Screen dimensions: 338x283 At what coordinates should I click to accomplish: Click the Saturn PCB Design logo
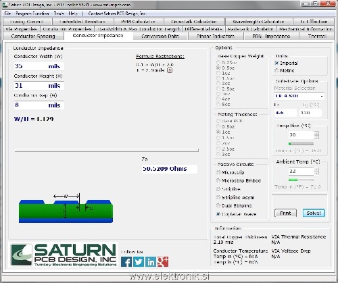64,255
